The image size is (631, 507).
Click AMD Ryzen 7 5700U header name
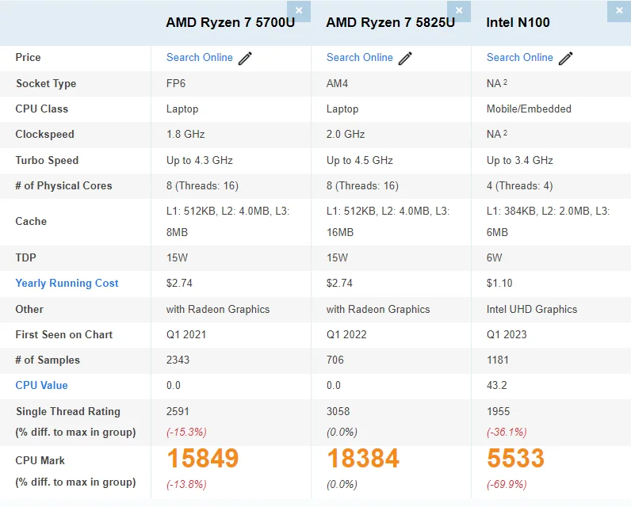click(231, 22)
